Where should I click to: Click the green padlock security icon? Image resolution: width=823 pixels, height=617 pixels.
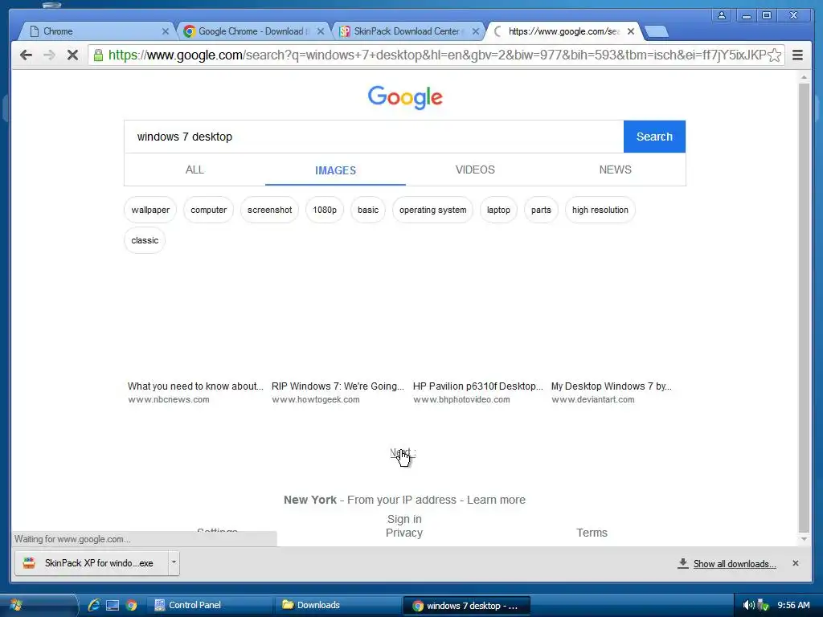tap(98, 55)
